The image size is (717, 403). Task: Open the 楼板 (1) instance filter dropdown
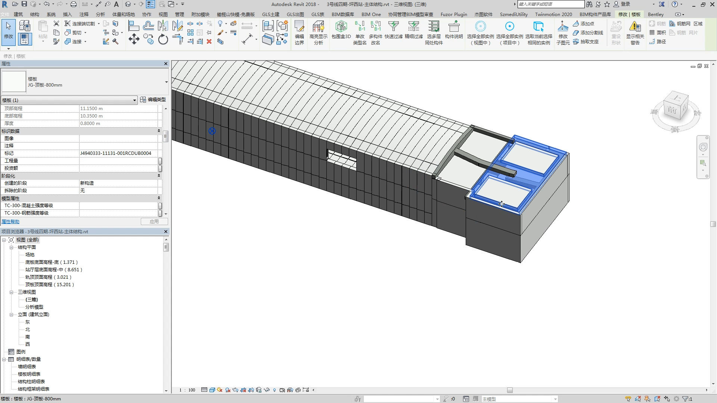[x=134, y=100]
